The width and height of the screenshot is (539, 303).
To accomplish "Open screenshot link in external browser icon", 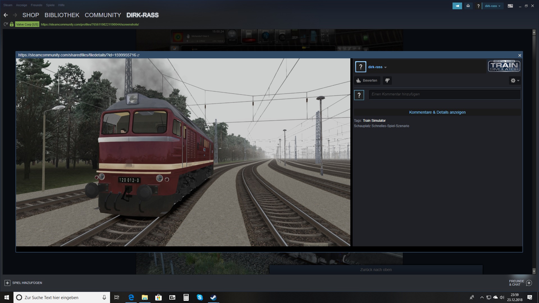I will 138,55.
